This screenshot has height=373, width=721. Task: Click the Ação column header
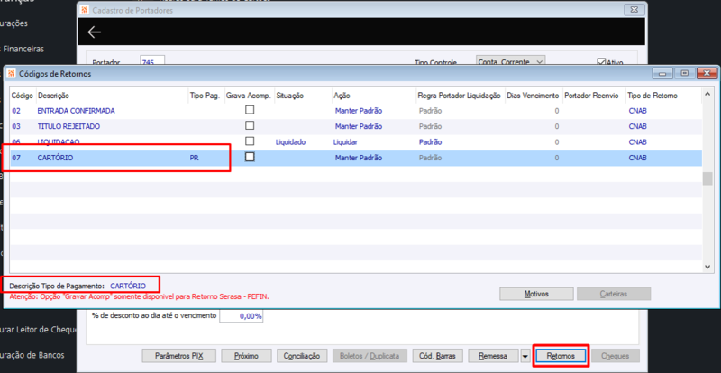(x=342, y=96)
